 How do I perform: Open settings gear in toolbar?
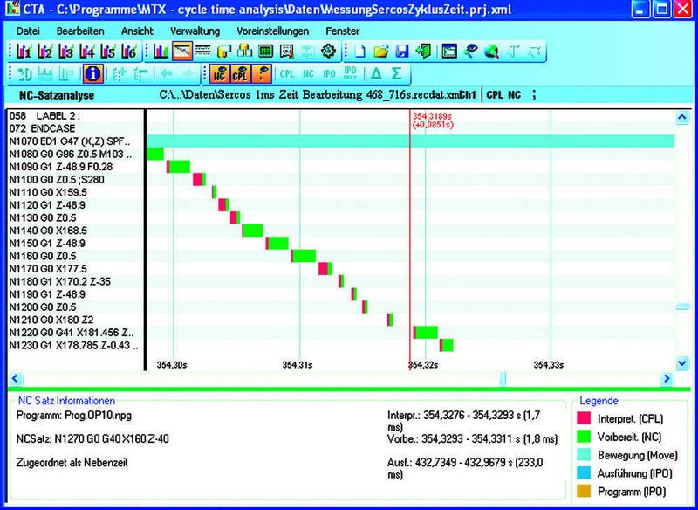[x=328, y=52]
